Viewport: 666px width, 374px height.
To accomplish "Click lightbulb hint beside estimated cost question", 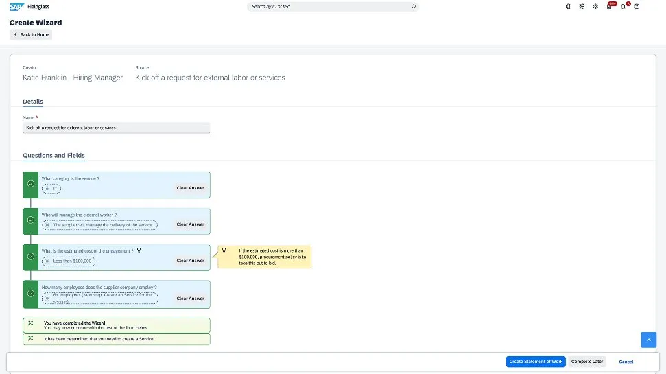I will point(139,250).
